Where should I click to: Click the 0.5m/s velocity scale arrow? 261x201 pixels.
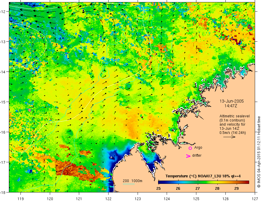point(229,137)
